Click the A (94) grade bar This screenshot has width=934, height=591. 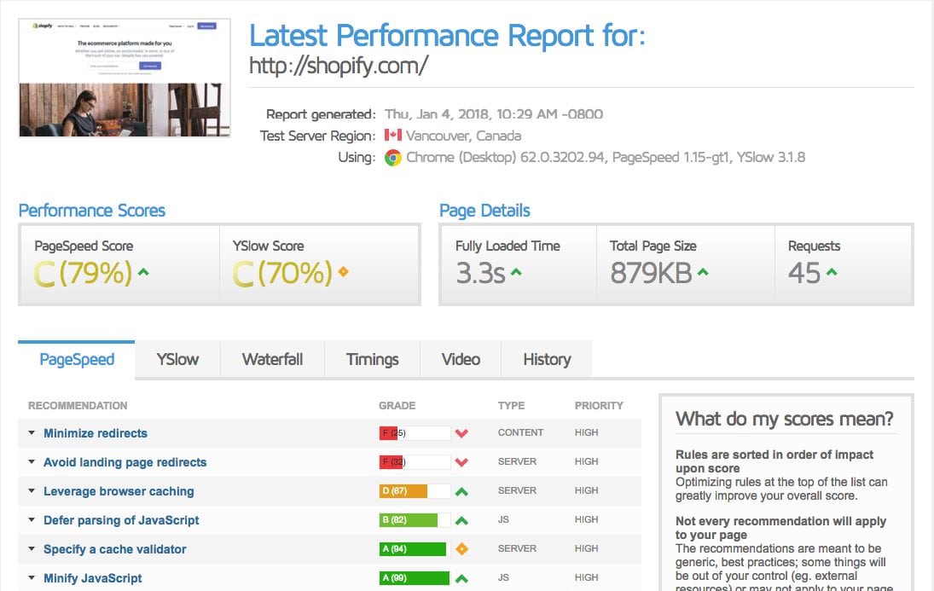point(415,548)
